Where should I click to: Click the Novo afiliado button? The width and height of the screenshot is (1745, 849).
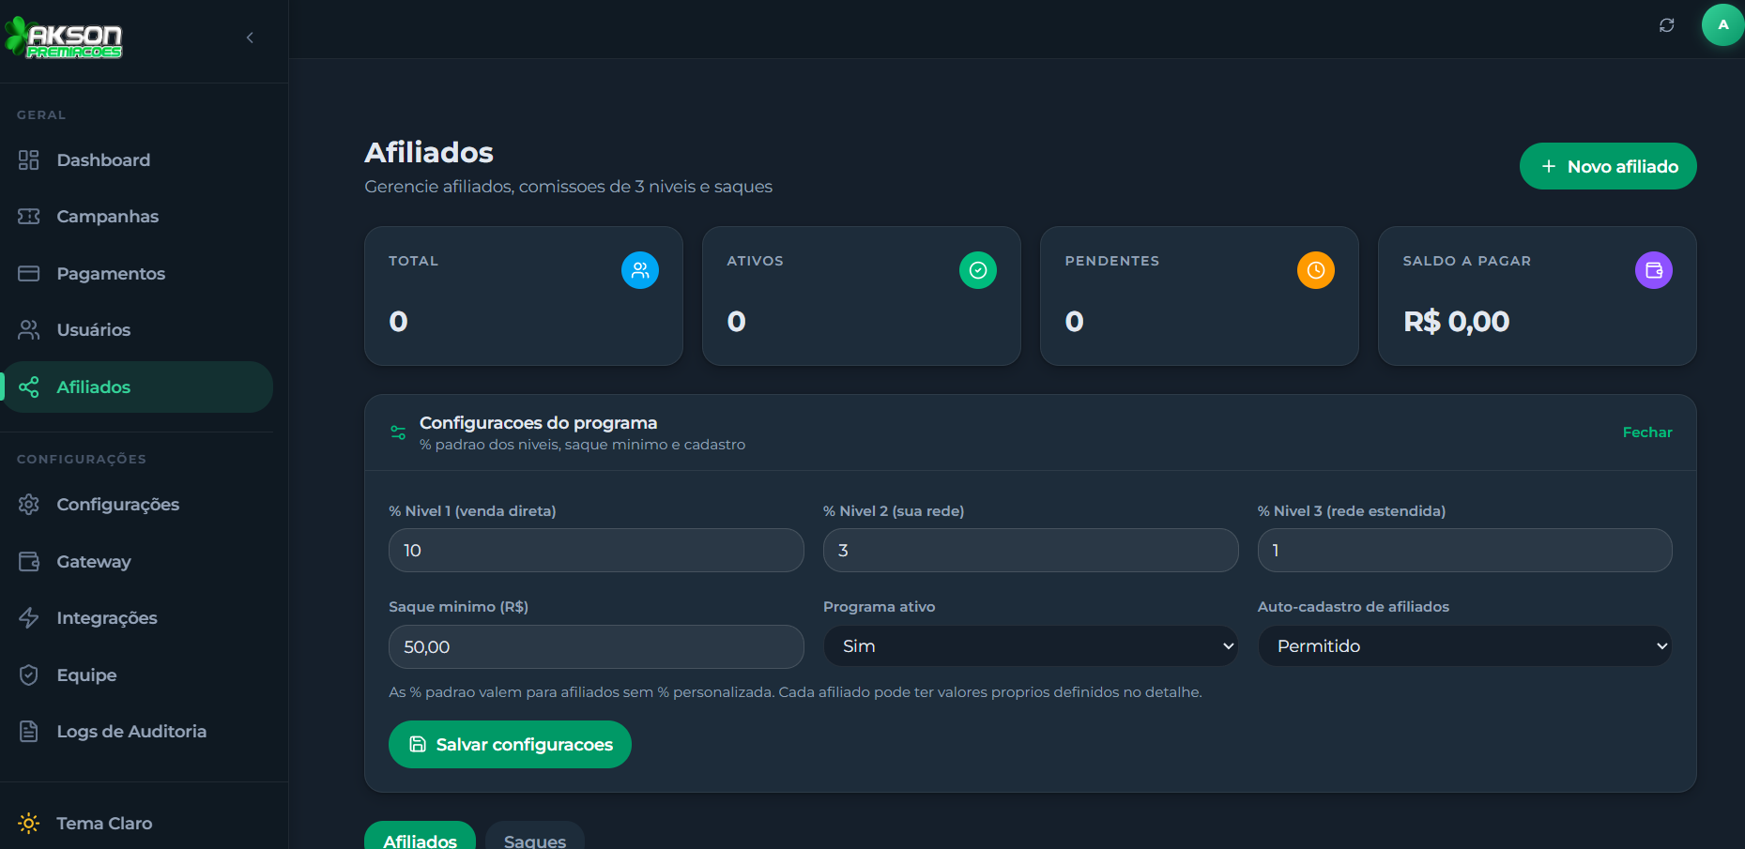click(x=1608, y=166)
